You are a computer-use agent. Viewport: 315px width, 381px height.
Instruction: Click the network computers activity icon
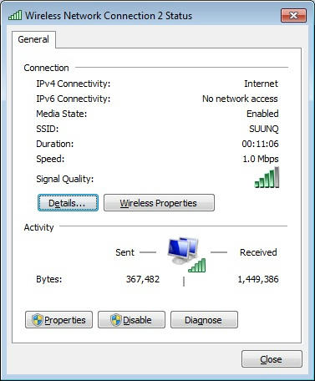[x=183, y=251]
